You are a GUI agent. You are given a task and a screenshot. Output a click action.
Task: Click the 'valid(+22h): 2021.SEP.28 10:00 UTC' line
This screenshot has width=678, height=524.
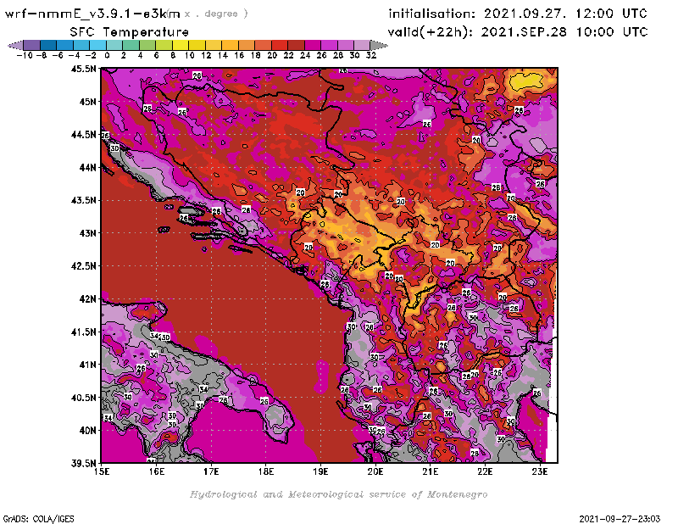point(518,32)
